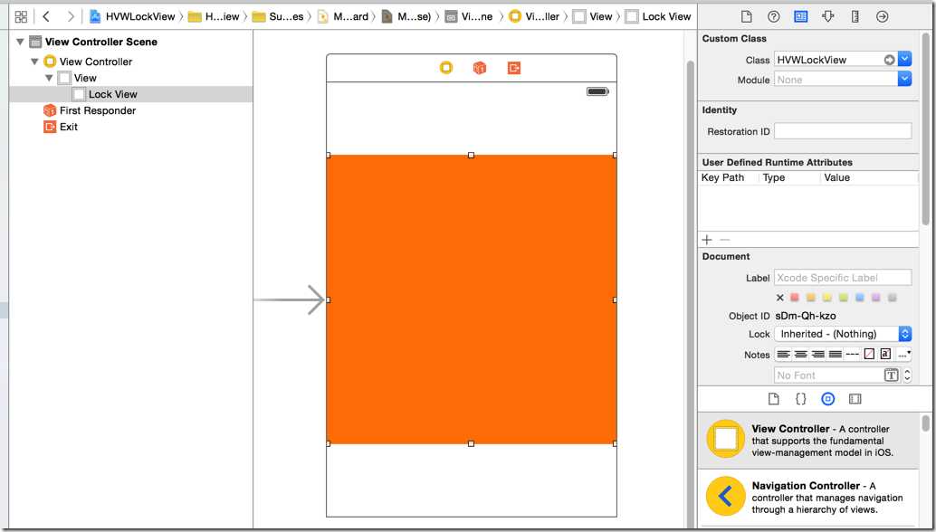Open the notes text color box
The height and width of the screenshot is (532, 936).
point(869,355)
